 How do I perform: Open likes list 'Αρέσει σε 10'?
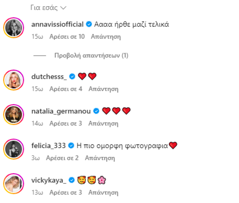pos(67,37)
